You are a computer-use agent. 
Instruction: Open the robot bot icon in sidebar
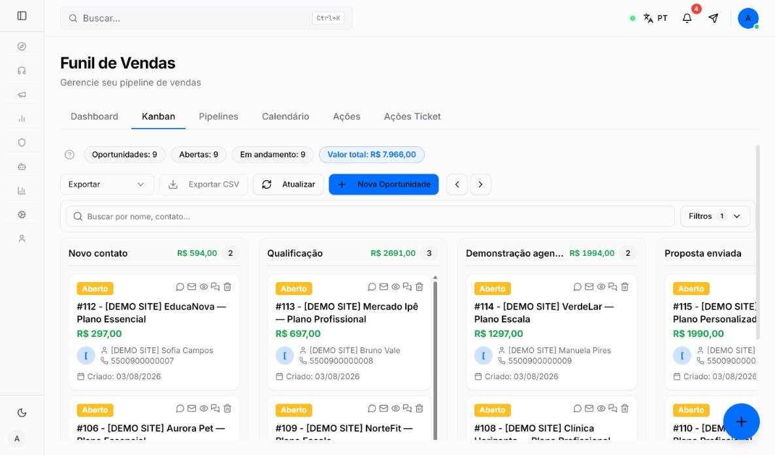22,166
